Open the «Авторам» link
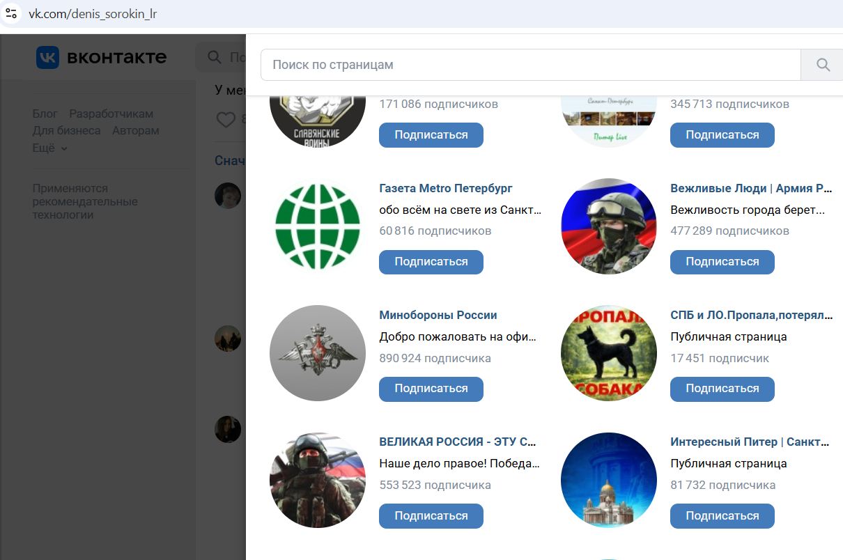The height and width of the screenshot is (560, 843). tap(135, 130)
